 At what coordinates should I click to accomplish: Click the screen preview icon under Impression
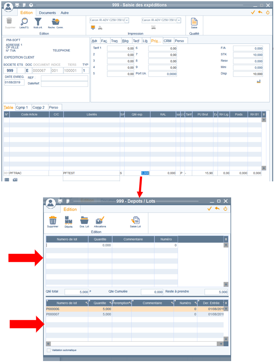coord(93,27)
